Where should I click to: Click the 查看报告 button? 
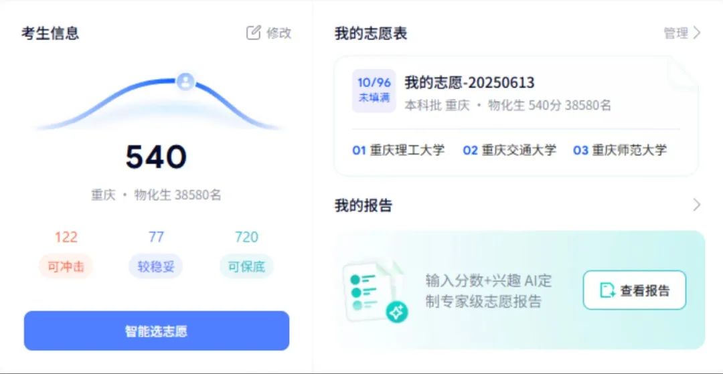(635, 290)
